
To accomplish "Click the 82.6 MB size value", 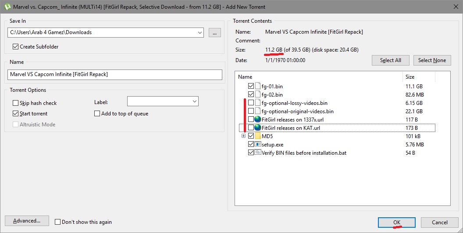I will (x=415, y=94).
